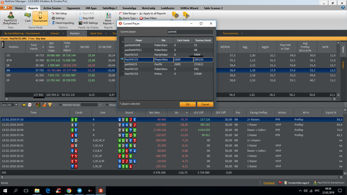Open Telegram from the taskbar
This screenshot has width=347, height=195.
click(x=79, y=191)
